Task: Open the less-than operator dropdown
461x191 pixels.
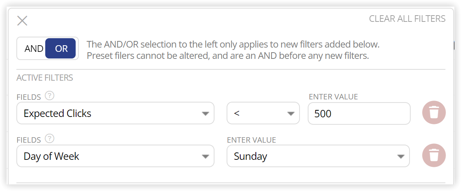Action: click(x=263, y=113)
